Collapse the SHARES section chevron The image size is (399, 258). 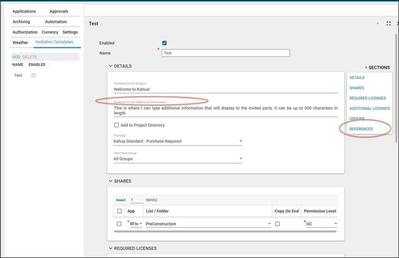pos(111,181)
